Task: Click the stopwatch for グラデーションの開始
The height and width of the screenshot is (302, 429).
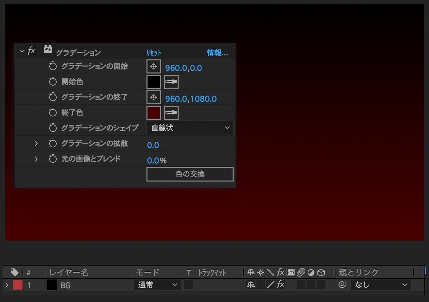Action: coord(53,66)
